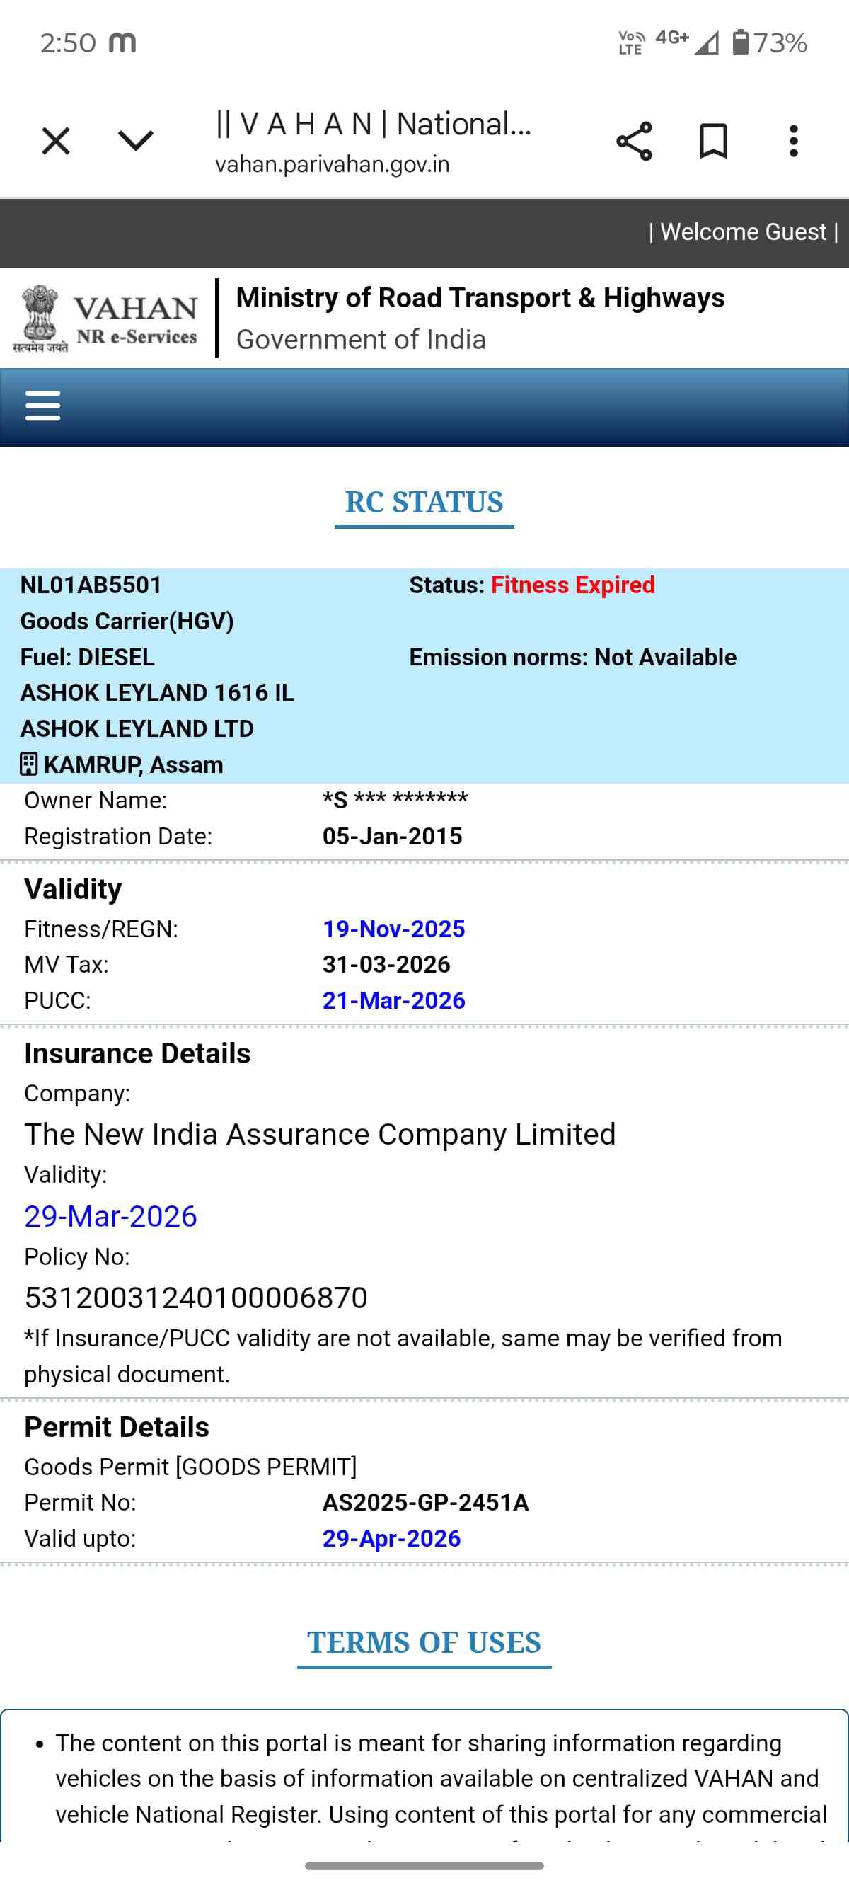This screenshot has width=849, height=1890.
Task: Expand the tab dropdown chevron
Action: 136,140
